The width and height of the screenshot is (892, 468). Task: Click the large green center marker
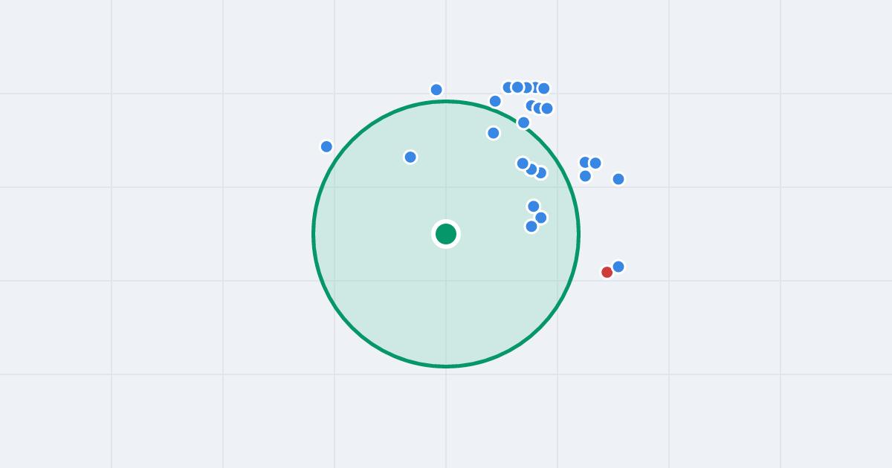tap(446, 234)
